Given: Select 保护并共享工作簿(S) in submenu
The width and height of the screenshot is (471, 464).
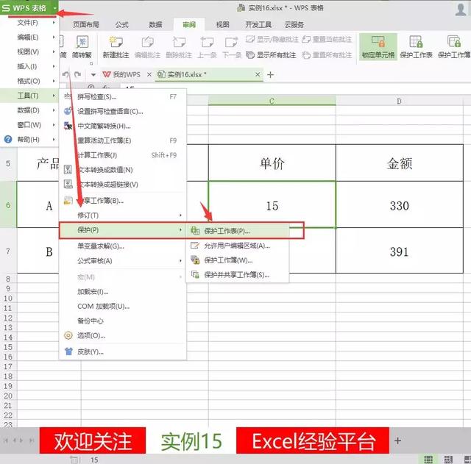Looking at the screenshot, I should (x=237, y=275).
